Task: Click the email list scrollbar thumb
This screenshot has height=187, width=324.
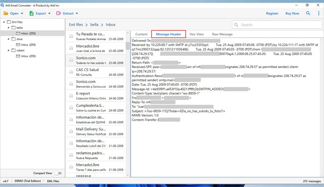Action: click(128, 46)
